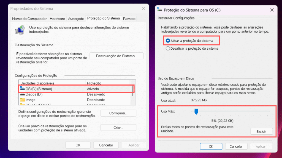Screen dimensions: 282x158
Task: Select the Dados (D:) row in drive list
Action: coord(75,94)
